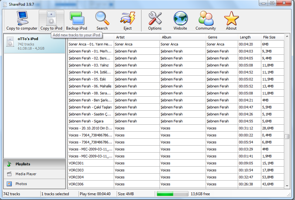Click the window resize grip in status bar corner

pyautogui.click(x=289, y=195)
